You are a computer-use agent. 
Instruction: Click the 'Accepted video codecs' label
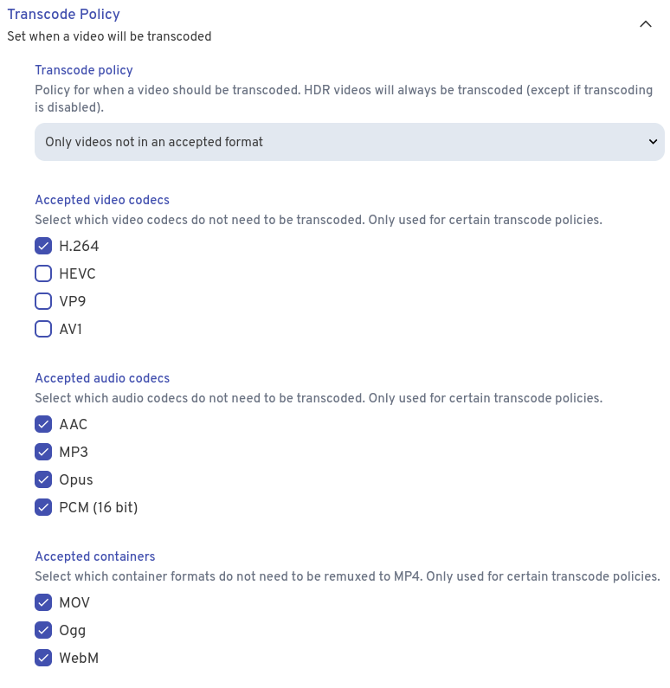click(102, 200)
